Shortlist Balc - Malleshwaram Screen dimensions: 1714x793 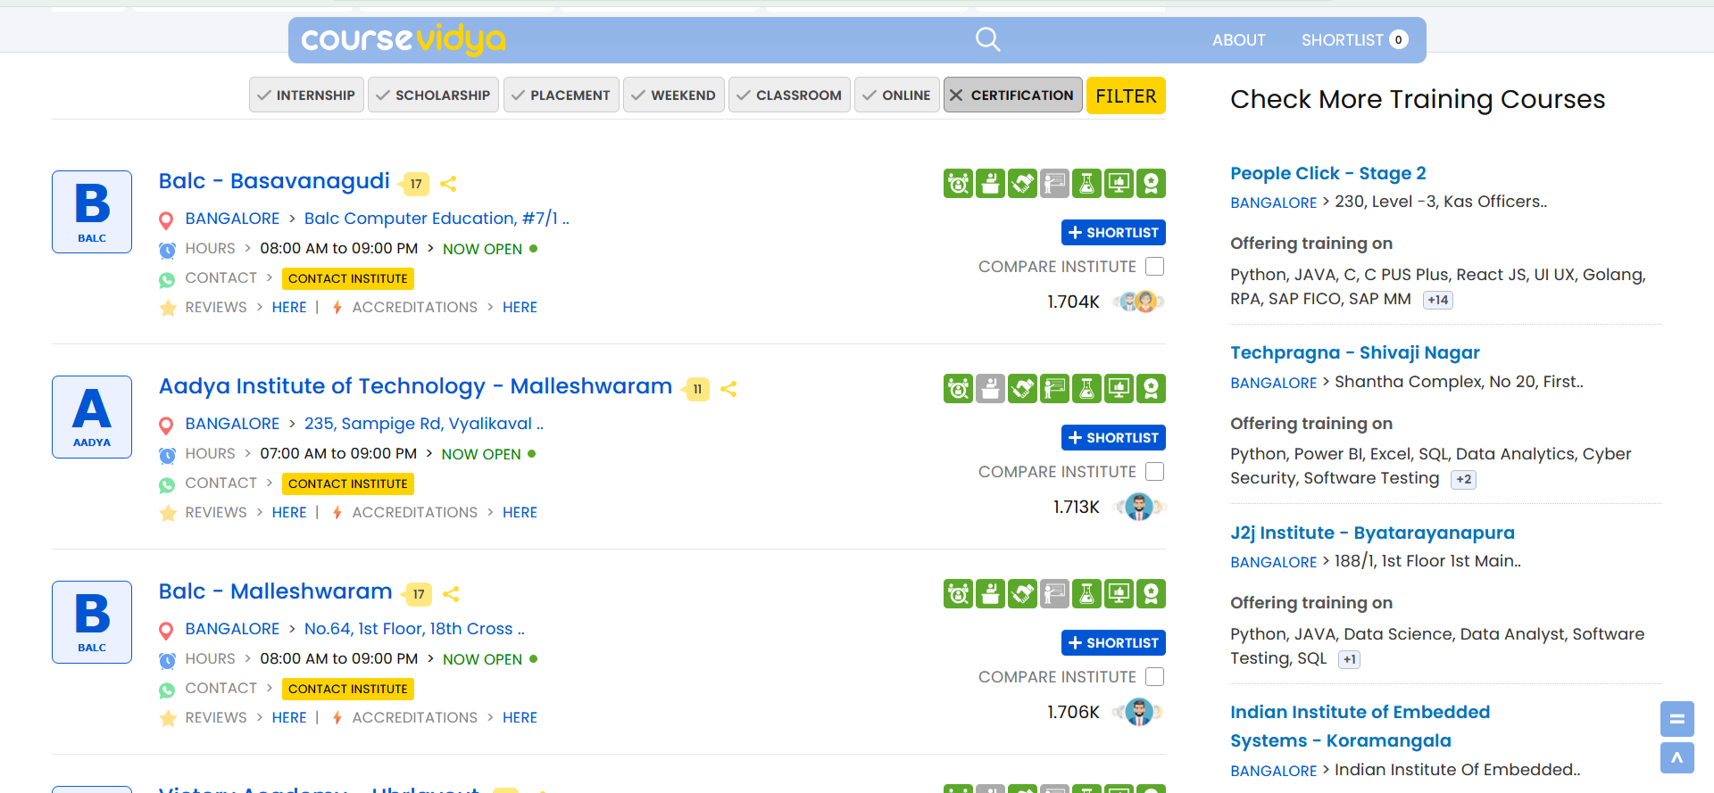1113,643
